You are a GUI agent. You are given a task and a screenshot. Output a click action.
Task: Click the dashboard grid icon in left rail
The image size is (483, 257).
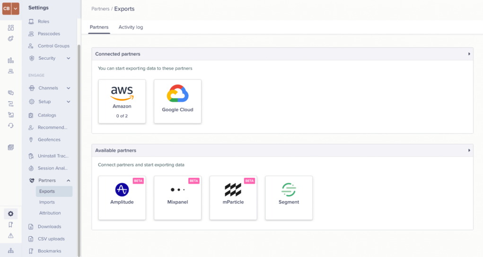[x=11, y=28]
